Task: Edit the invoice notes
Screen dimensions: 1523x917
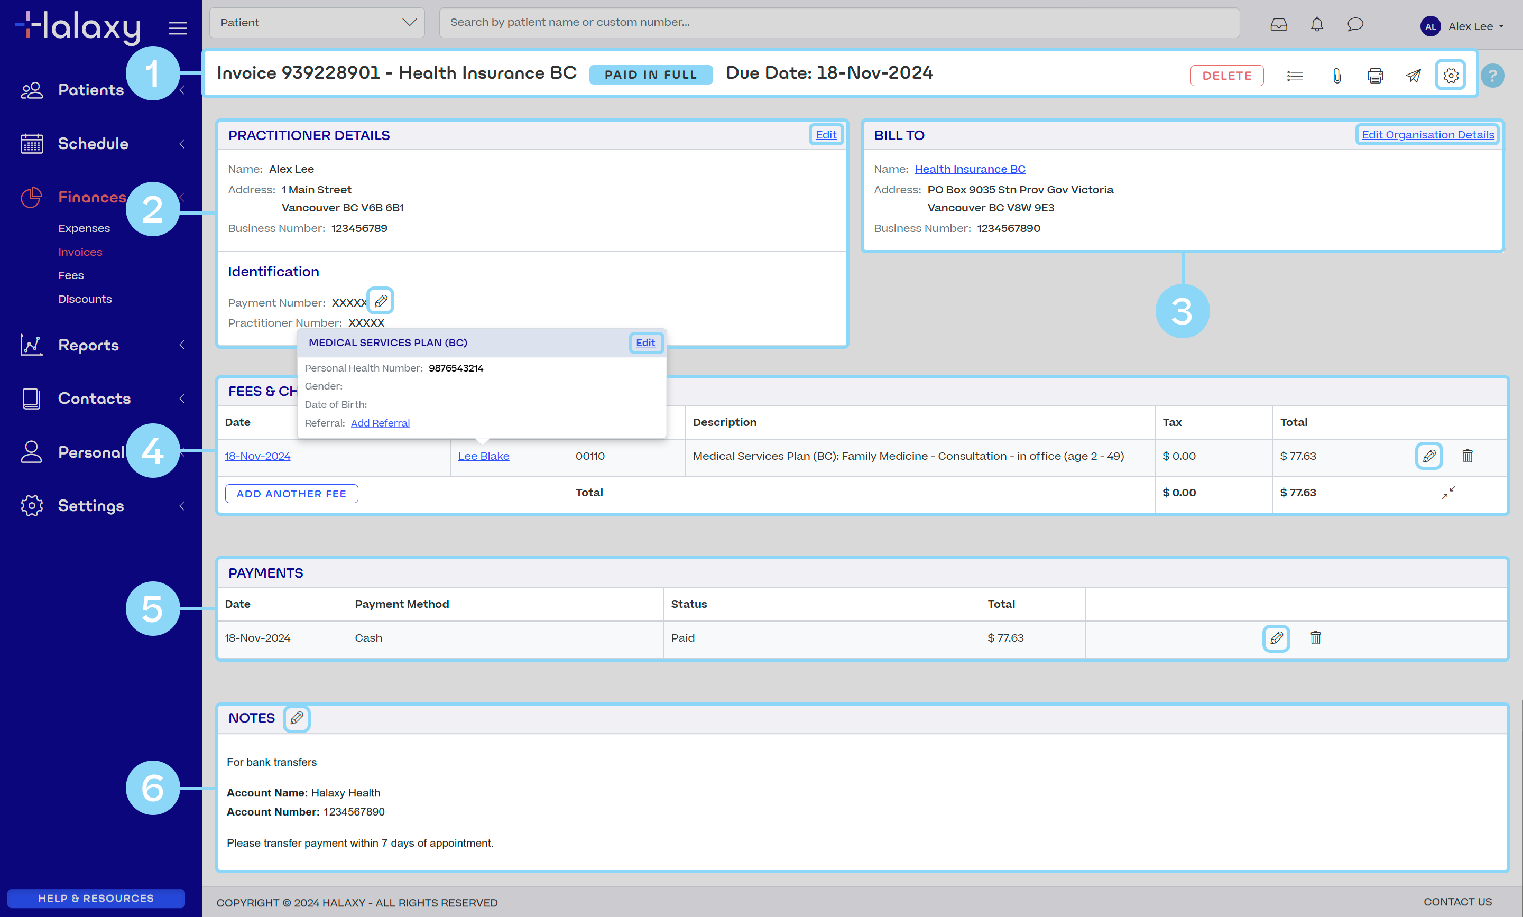Action: tap(297, 718)
